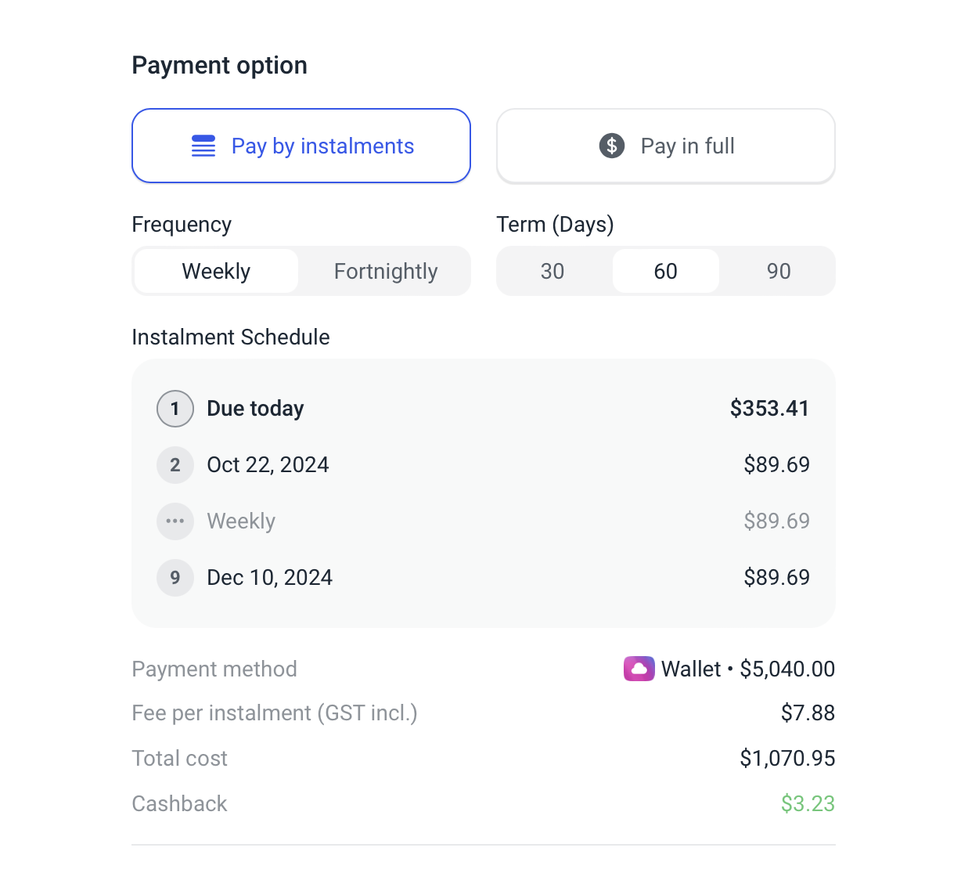Open the Wallet payment method selector
The image size is (961, 891).
point(729,669)
